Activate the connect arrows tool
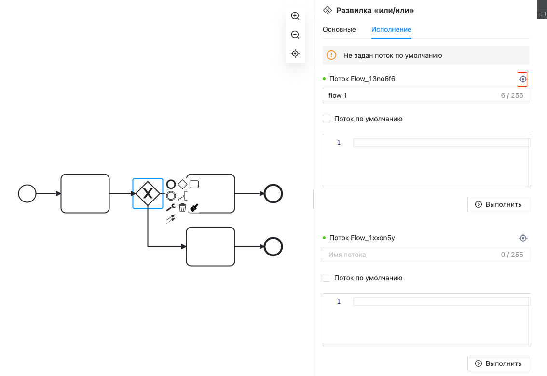 point(171,219)
